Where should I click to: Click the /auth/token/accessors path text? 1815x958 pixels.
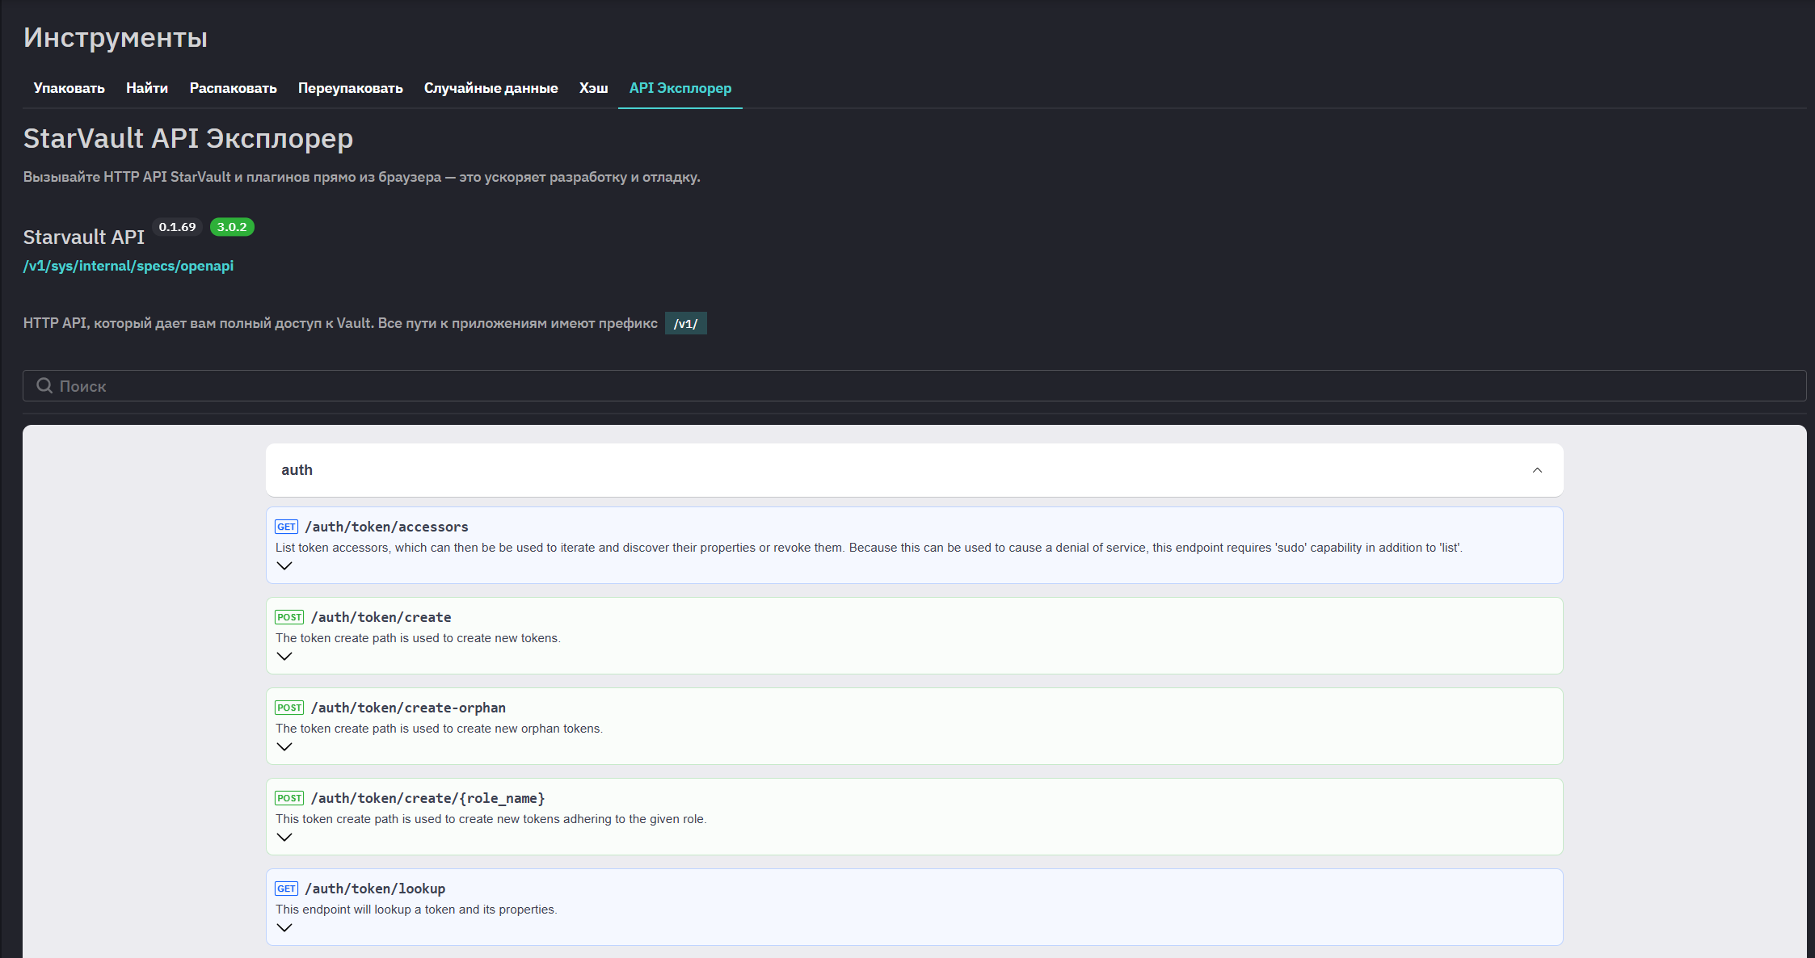(386, 527)
